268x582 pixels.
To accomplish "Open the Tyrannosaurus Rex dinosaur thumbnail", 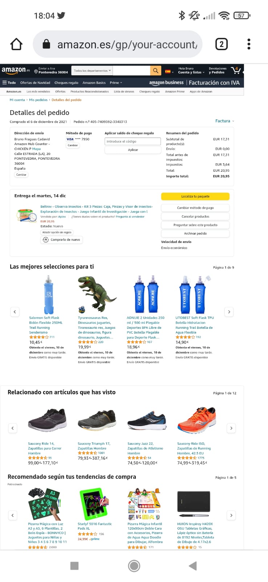I will (97, 295).
